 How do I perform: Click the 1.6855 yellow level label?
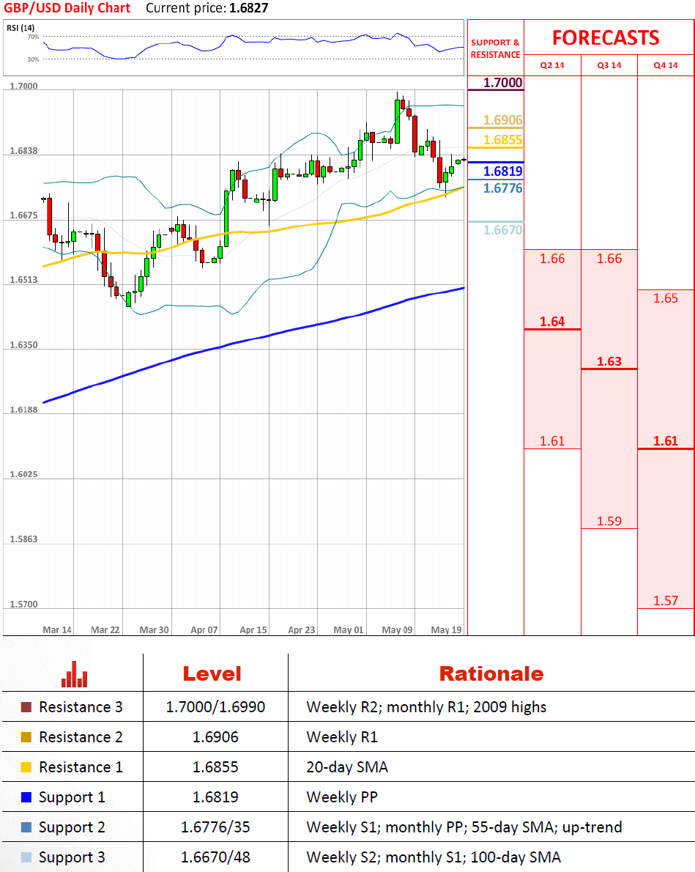(x=502, y=140)
